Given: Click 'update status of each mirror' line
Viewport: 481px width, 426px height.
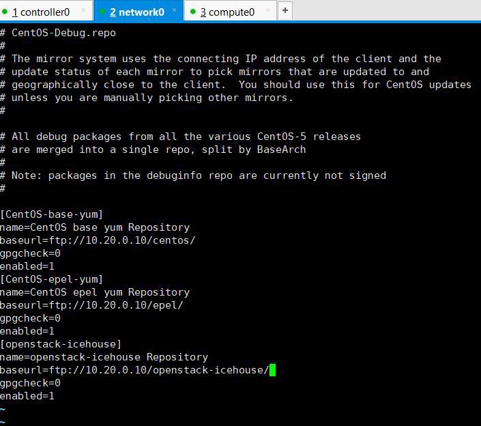Looking at the screenshot, I should (x=214, y=72).
